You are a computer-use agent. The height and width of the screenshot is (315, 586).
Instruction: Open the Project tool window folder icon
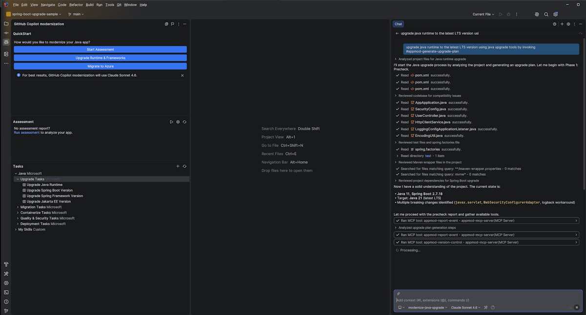point(6,23)
